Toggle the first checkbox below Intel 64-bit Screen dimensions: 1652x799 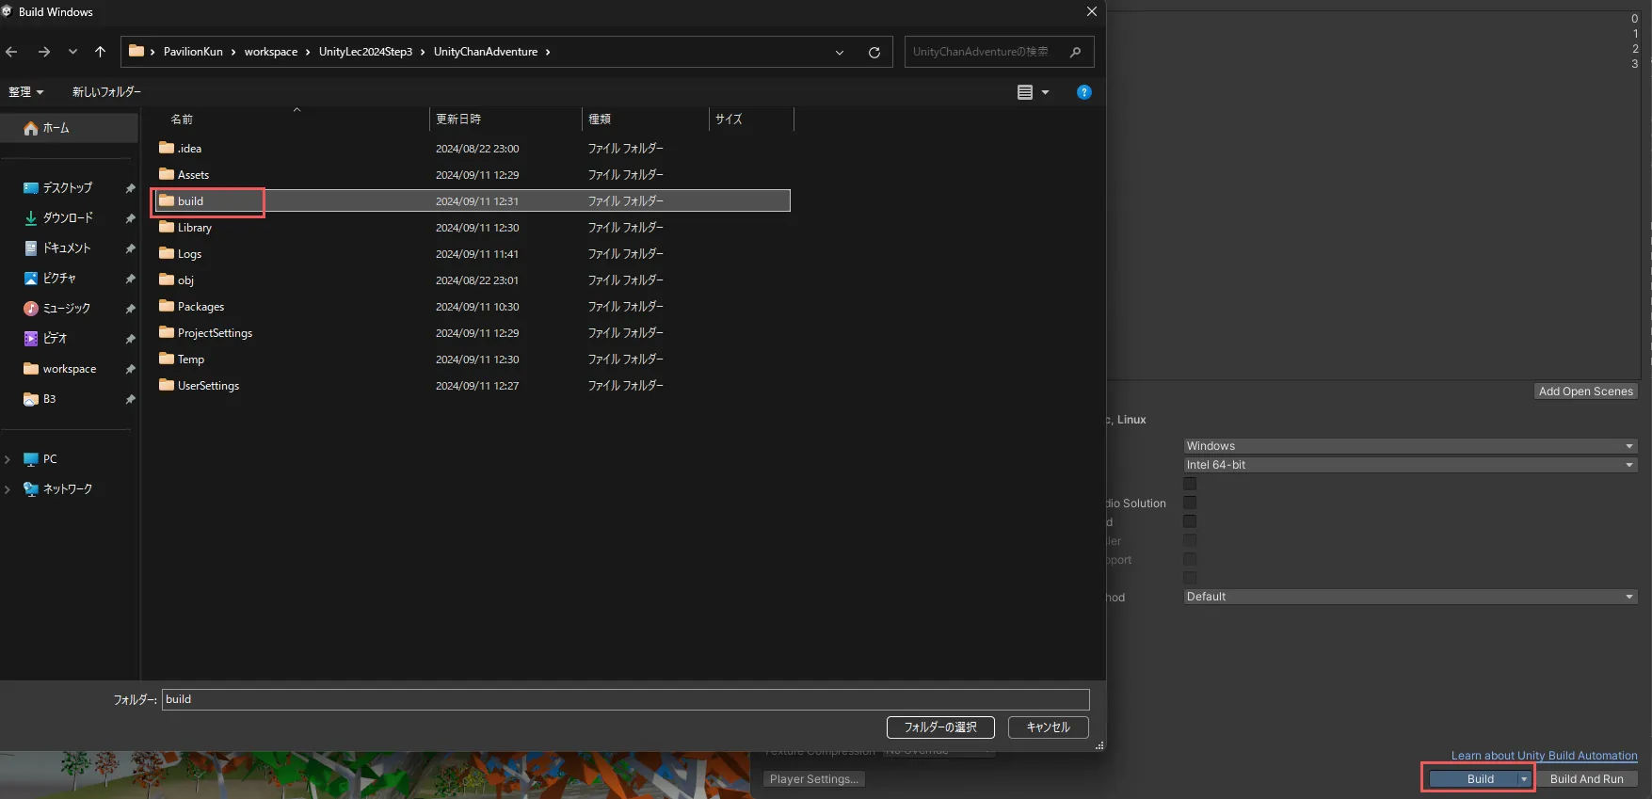click(1190, 484)
